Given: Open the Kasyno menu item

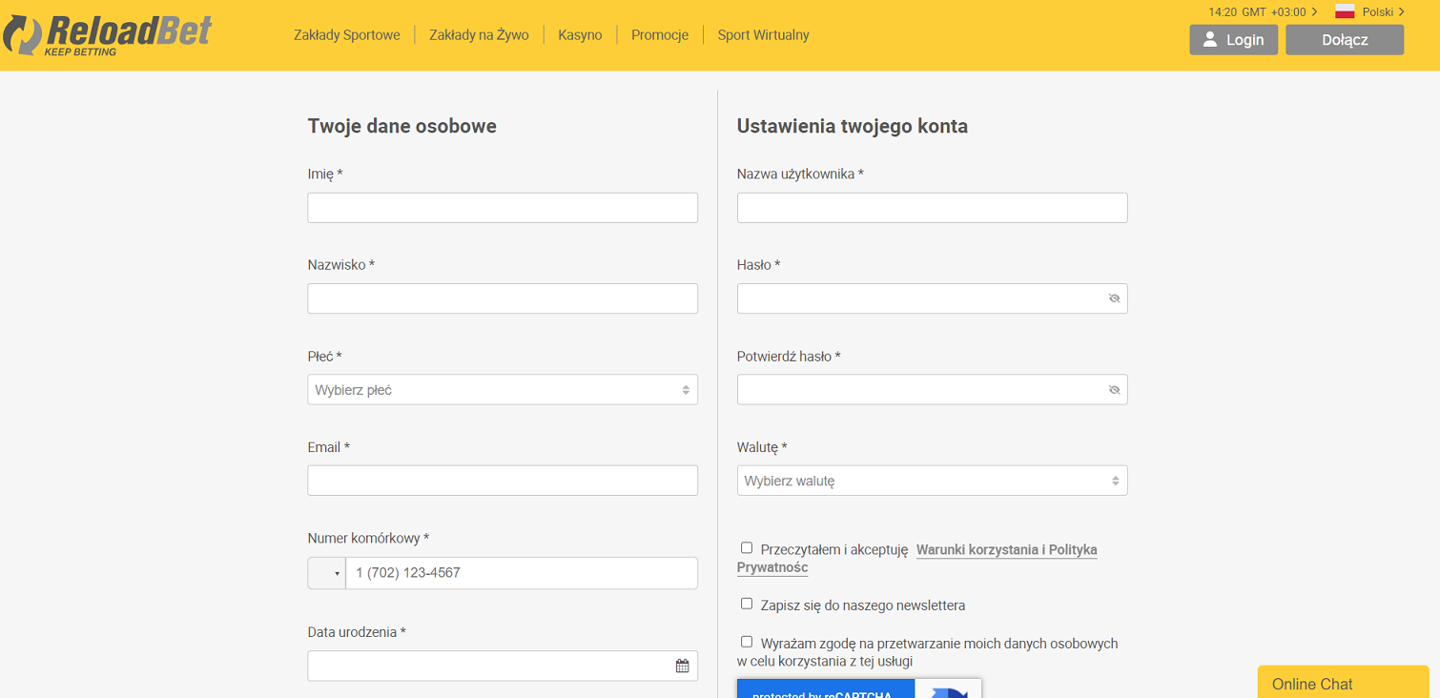Looking at the screenshot, I should pos(580,35).
